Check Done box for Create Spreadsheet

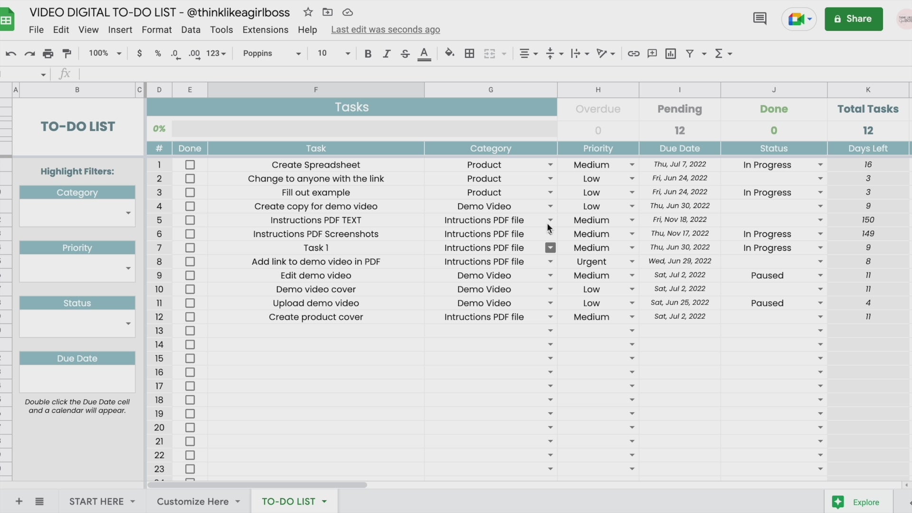(190, 165)
